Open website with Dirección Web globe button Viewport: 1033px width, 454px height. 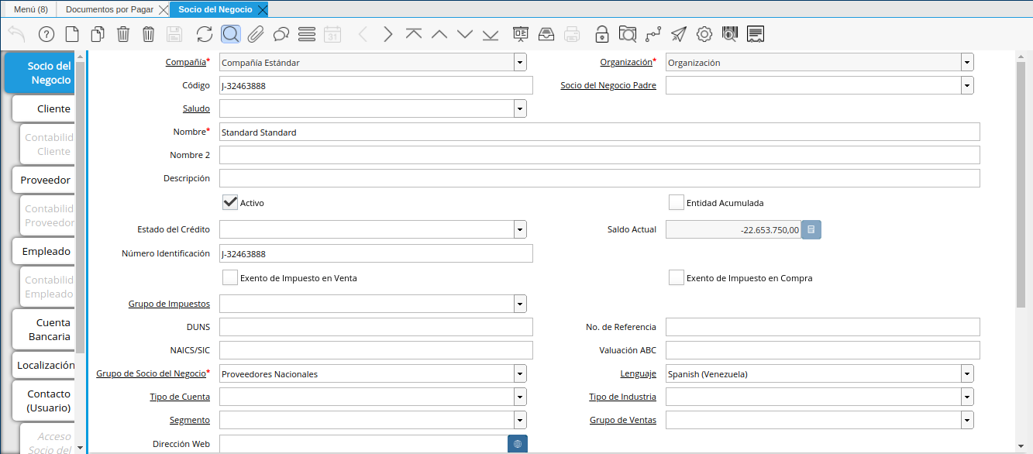pyautogui.click(x=517, y=444)
